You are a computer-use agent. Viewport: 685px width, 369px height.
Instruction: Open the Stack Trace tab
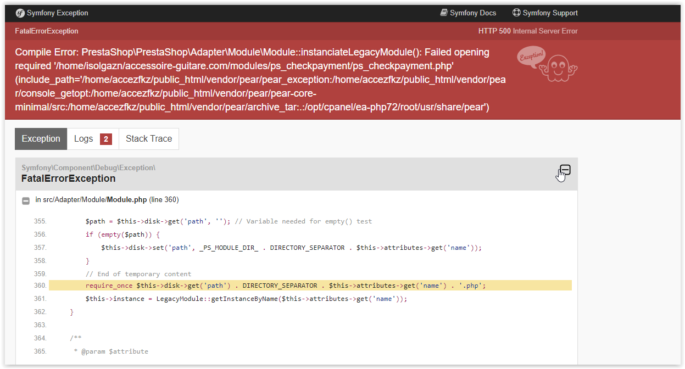(149, 139)
